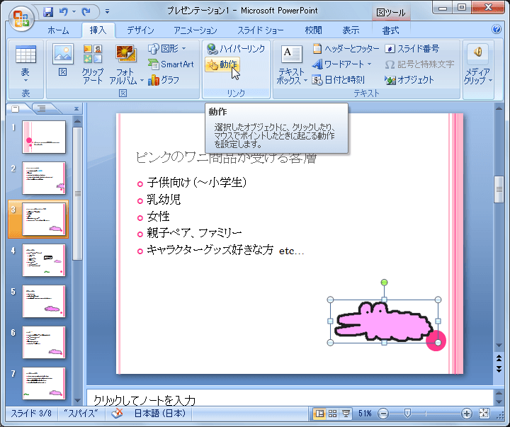Expand the テキスト ボックス dropdown arrow
510x427 pixels.
coord(305,80)
